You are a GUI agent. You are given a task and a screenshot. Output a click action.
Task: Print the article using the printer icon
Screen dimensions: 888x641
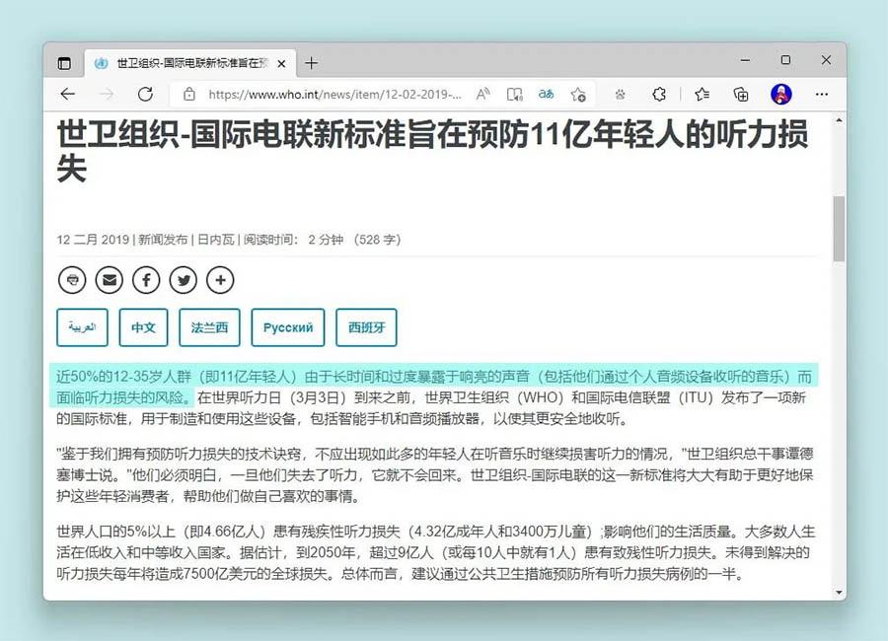coord(72,280)
